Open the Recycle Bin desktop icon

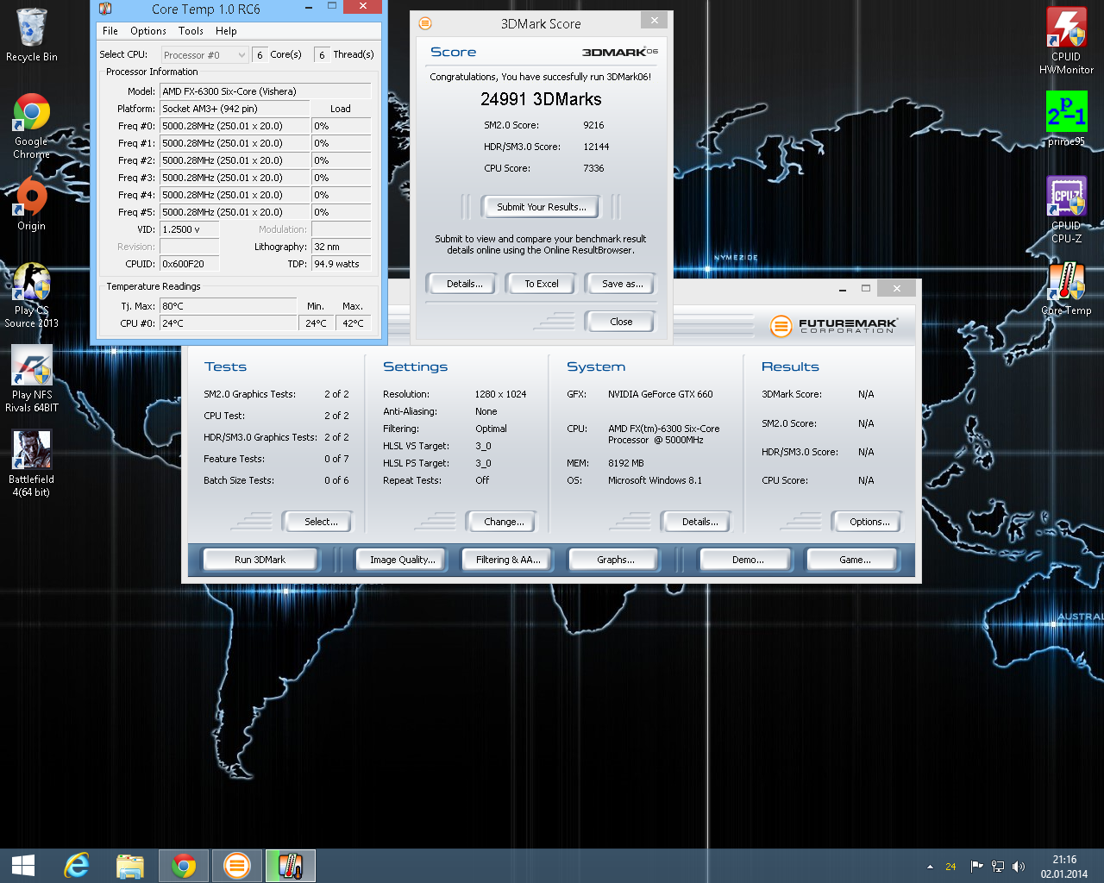(x=31, y=35)
